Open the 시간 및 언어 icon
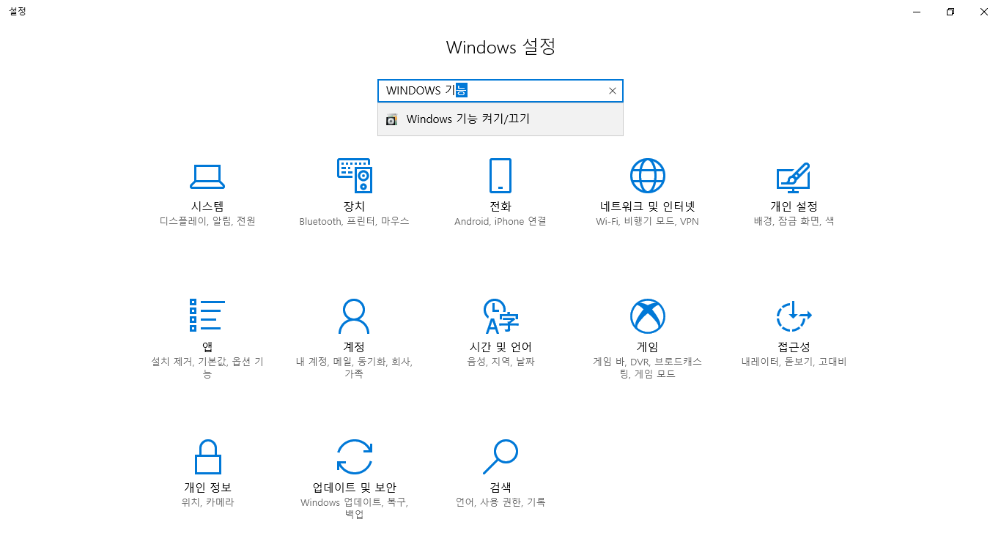 (x=500, y=316)
